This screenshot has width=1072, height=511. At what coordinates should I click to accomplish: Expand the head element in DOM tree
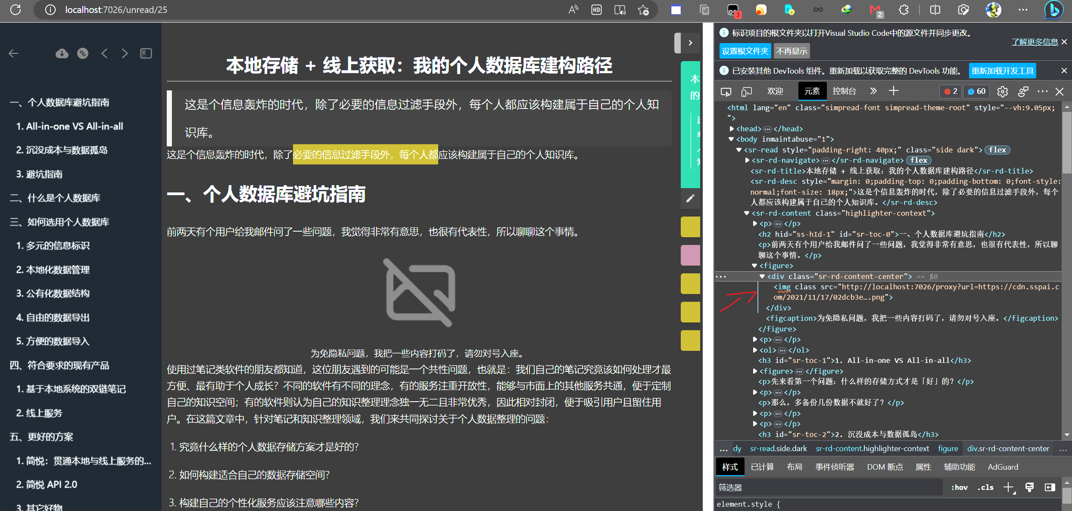pyautogui.click(x=732, y=129)
